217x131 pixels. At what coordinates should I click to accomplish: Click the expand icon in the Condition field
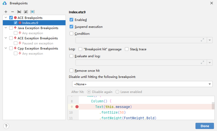click(x=202, y=40)
